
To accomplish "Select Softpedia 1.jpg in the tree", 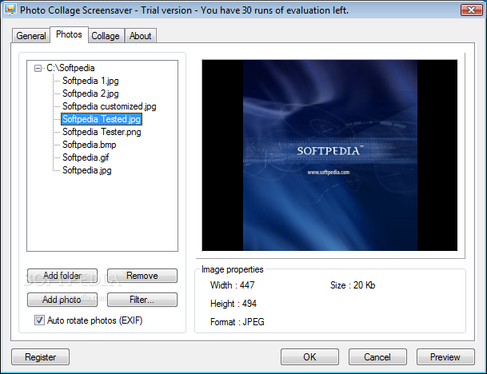I will [90, 81].
